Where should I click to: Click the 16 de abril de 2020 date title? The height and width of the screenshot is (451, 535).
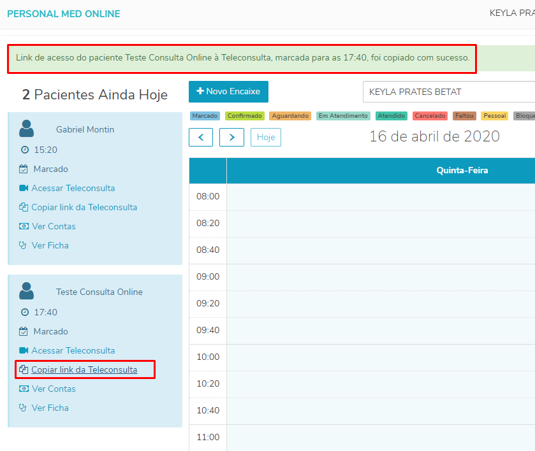click(434, 136)
